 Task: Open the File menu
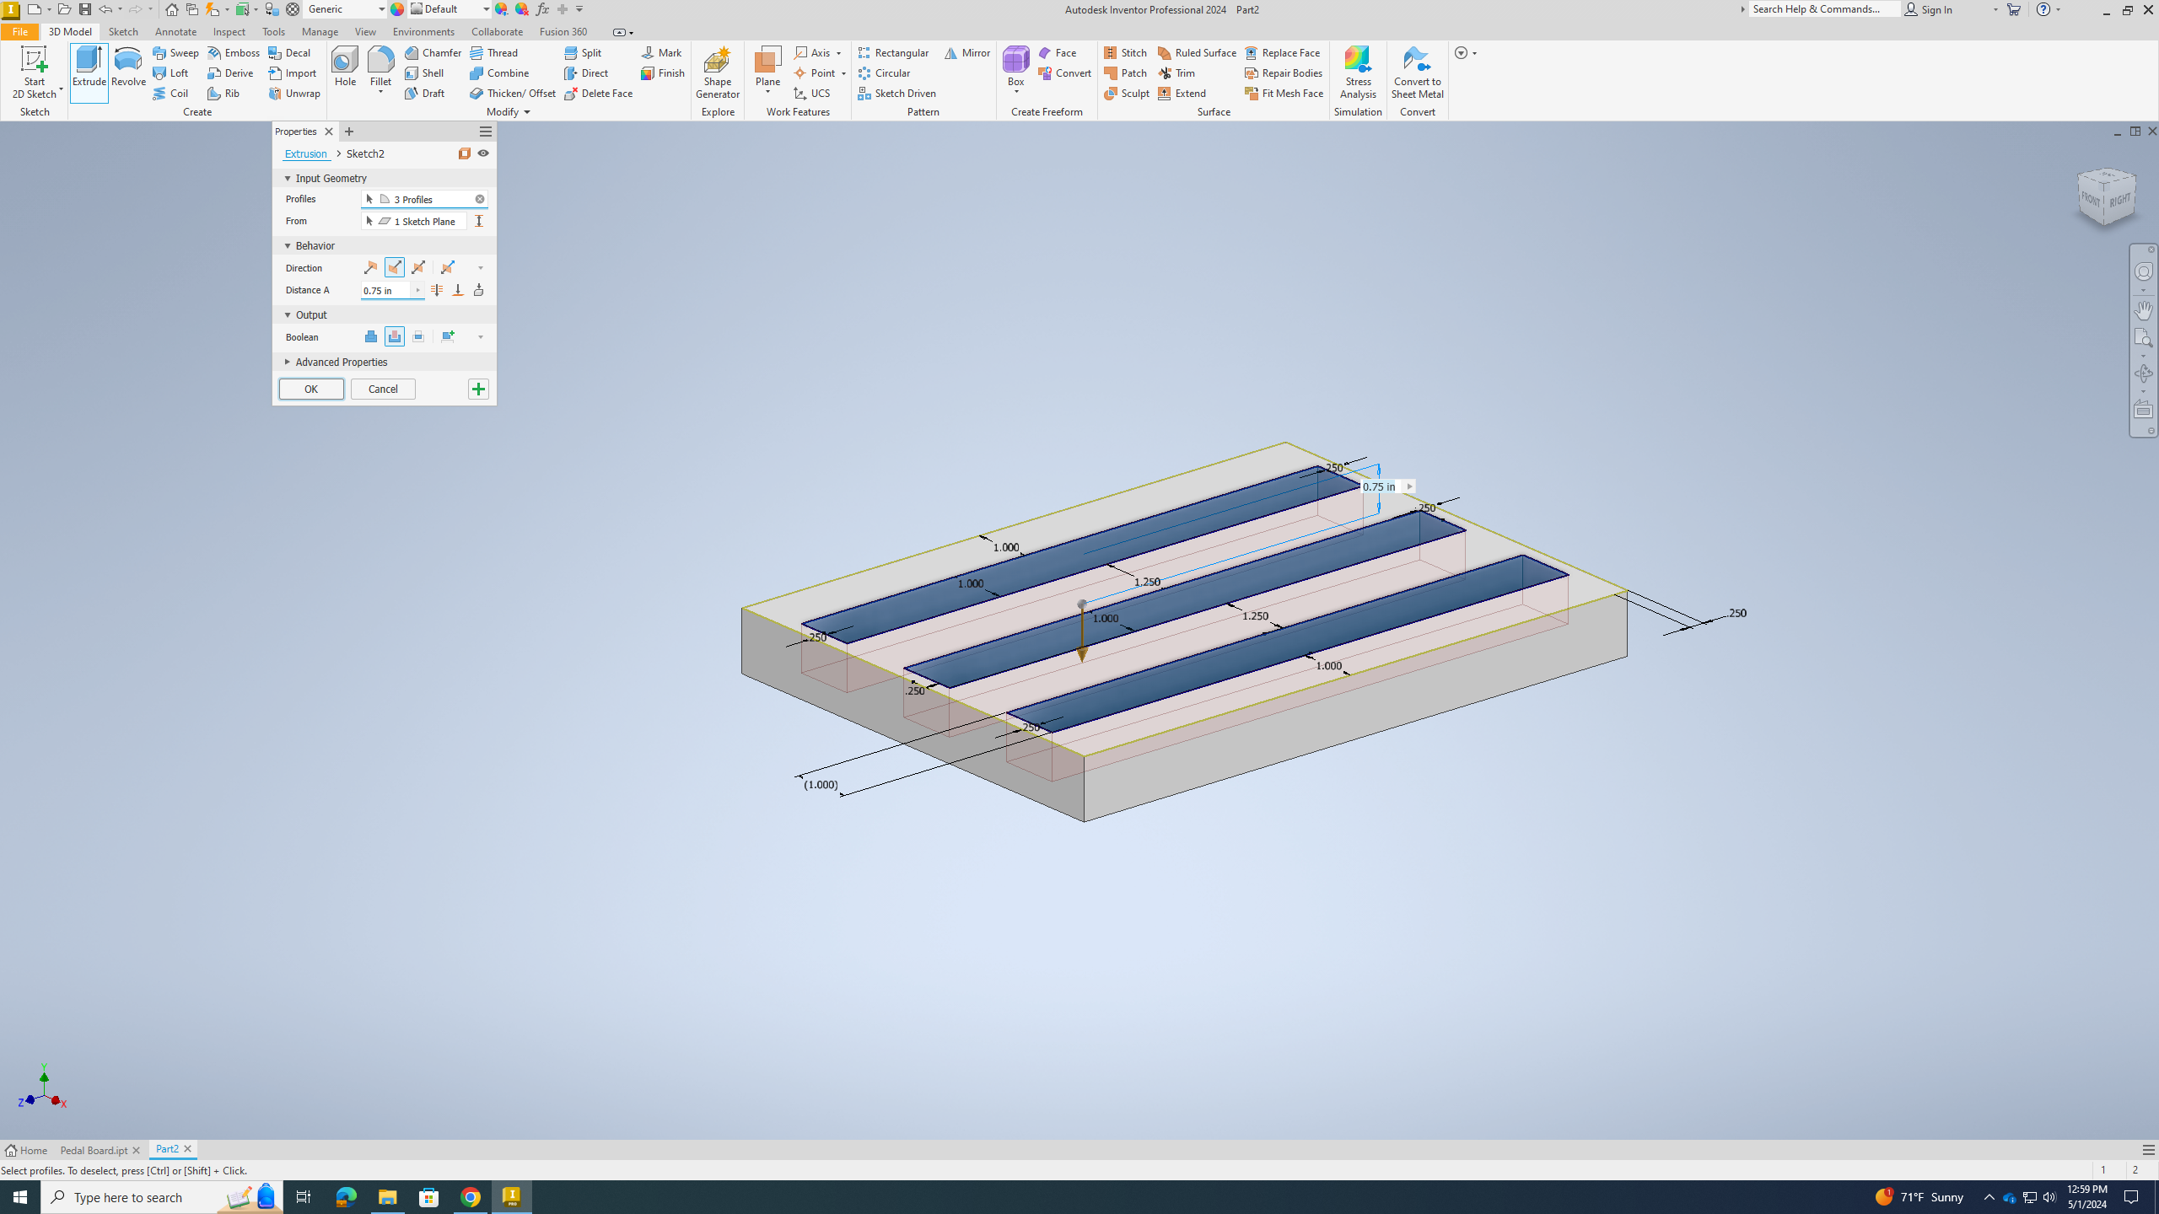pyautogui.click(x=19, y=32)
